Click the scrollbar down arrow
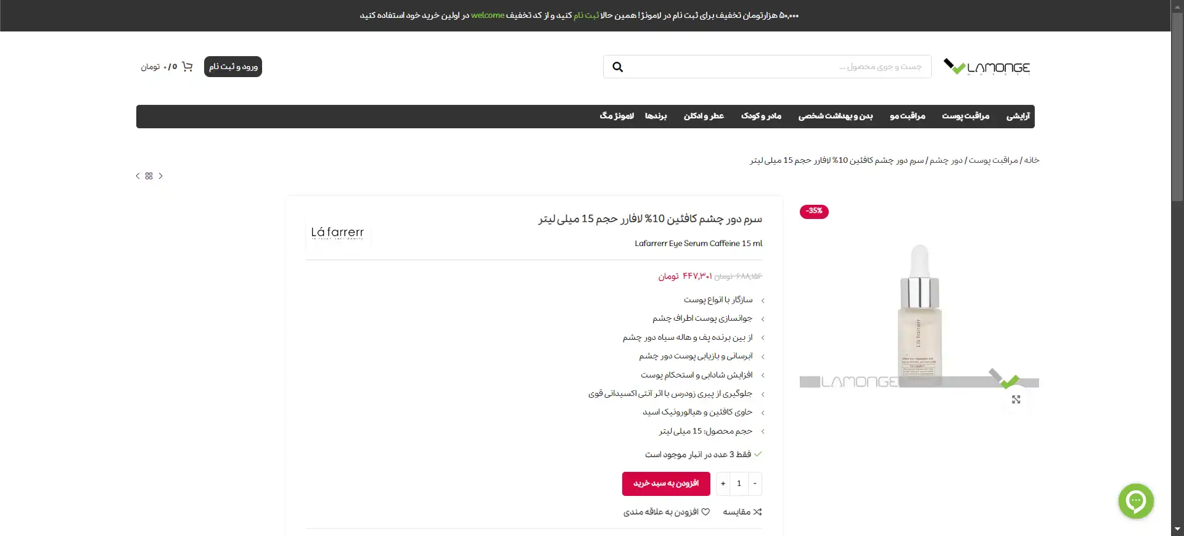The height and width of the screenshot is (536, 1184). 1177,529
